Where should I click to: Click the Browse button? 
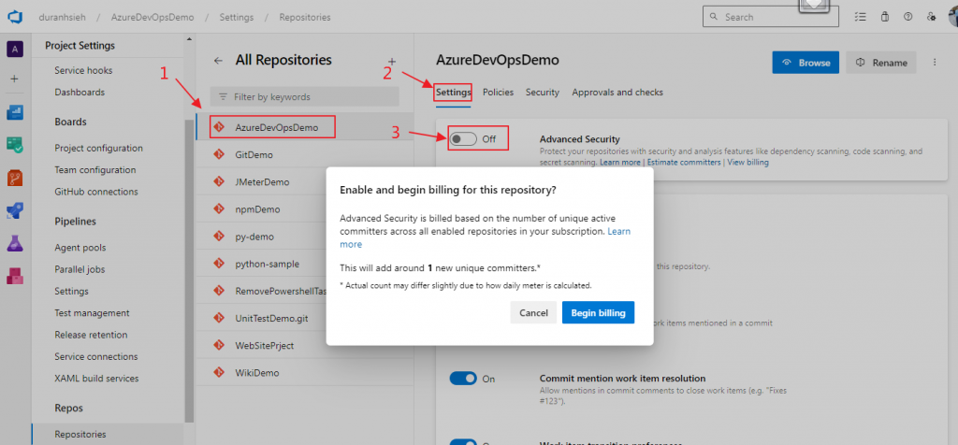(806, 63)
